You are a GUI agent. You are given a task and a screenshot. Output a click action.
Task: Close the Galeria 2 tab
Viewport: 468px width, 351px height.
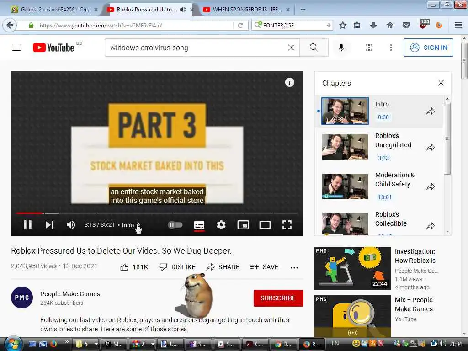click(x=96, y=10)
